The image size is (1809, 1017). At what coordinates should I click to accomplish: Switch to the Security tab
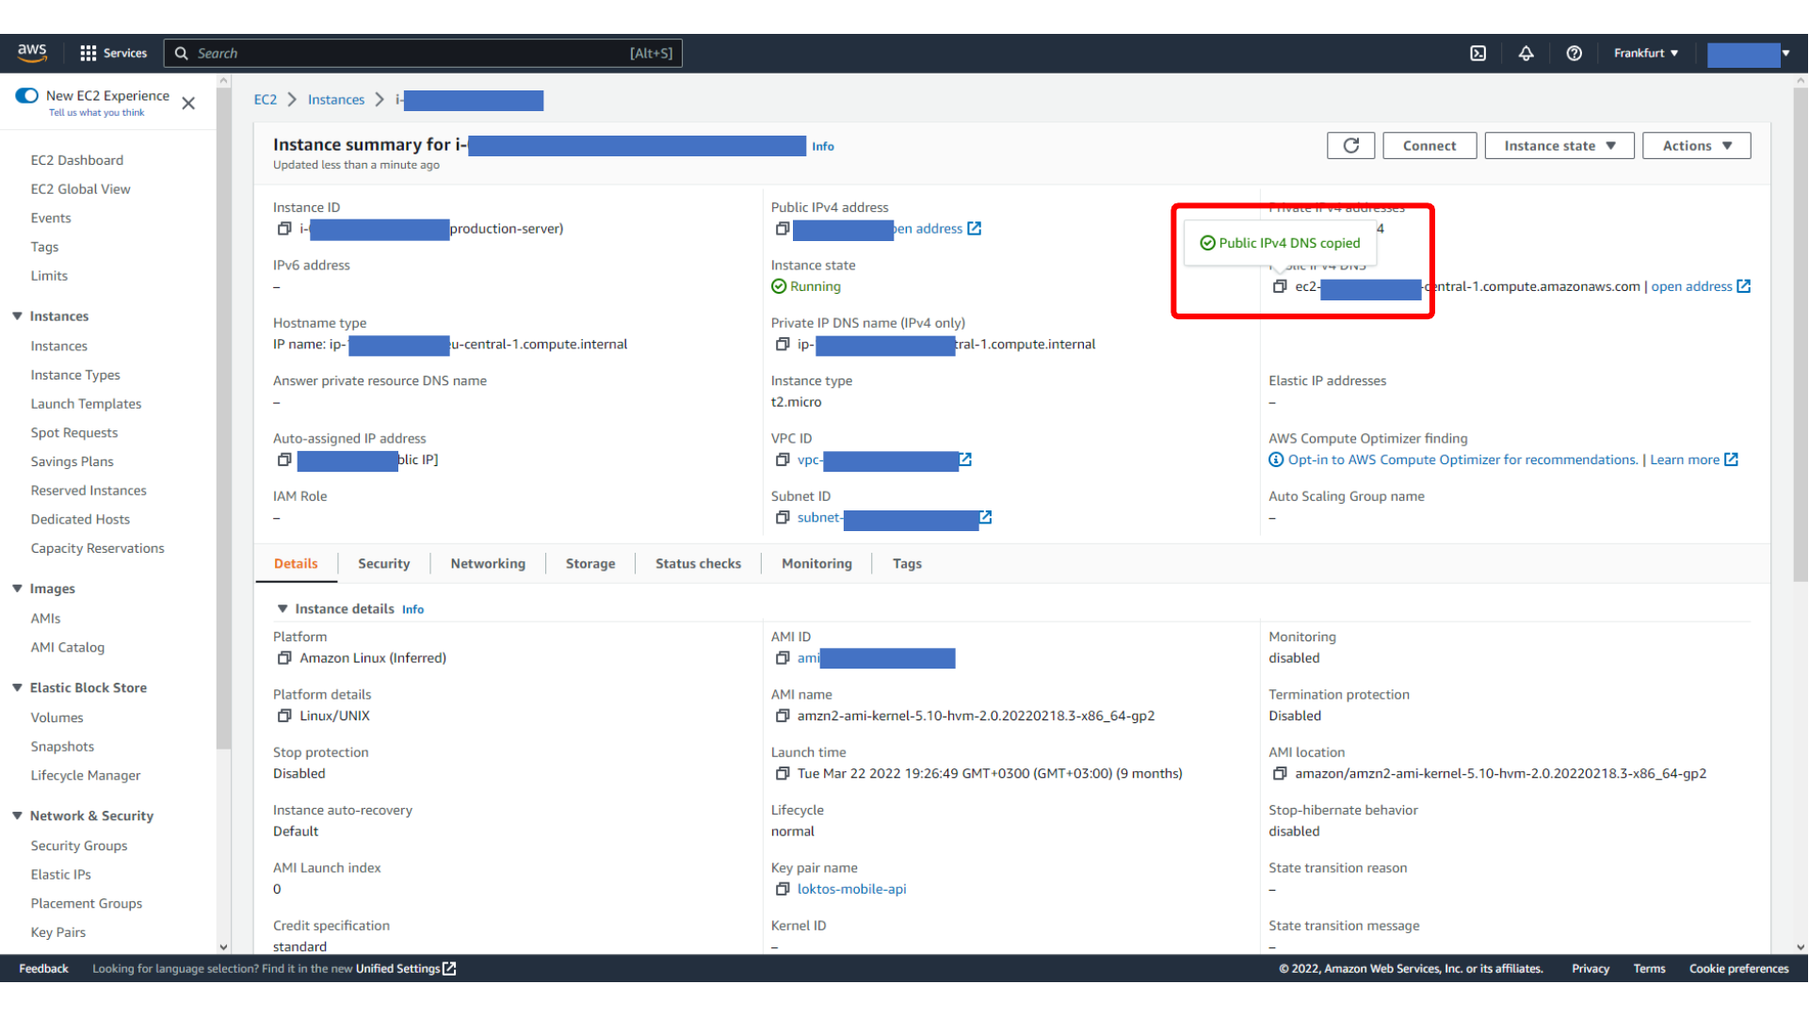[x=383, y=563]
